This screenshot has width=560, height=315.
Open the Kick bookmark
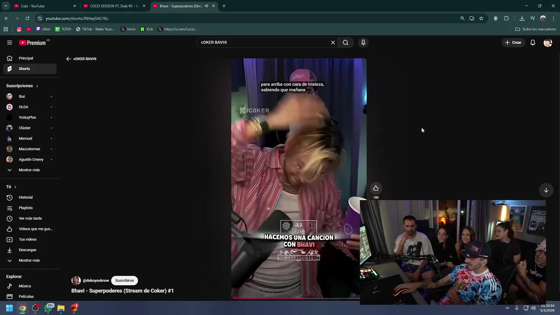[x=147, y=29]
